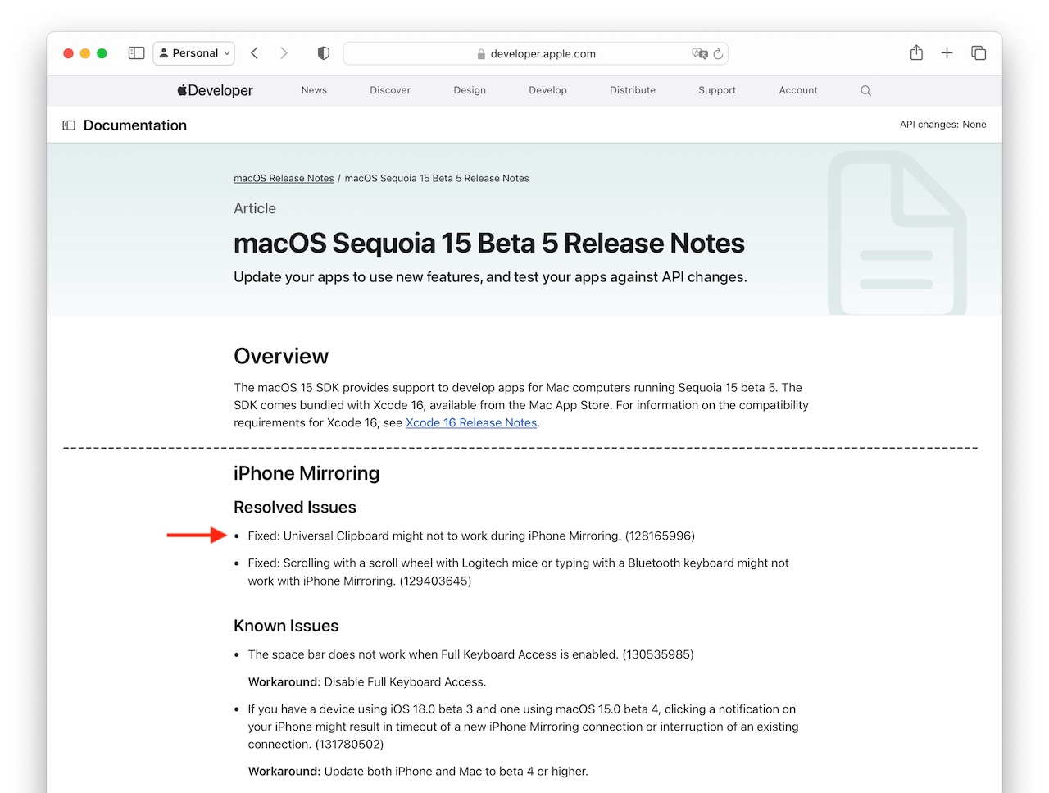The image size is (1049, 793).
Task: Open the Xcode 16 Release Notes link
Action: pos(471,422)
